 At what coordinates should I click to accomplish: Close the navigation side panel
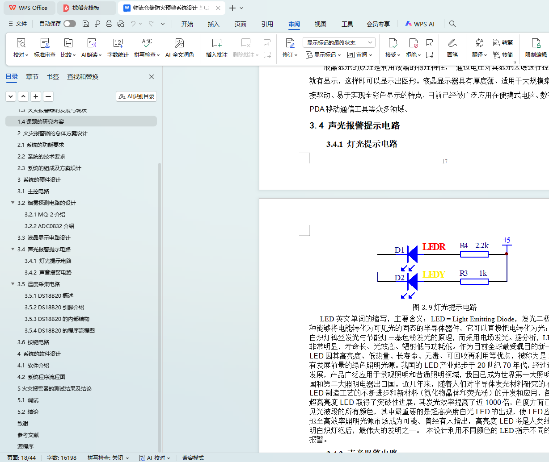pos(152,77)
